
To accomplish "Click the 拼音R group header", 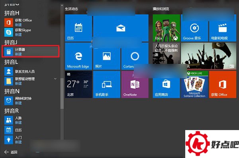I will (12, 111).
